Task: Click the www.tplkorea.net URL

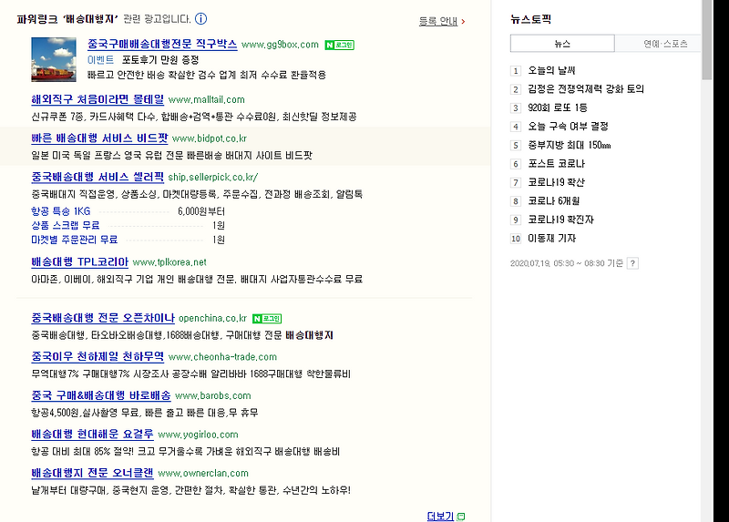Action: (169, 262)
